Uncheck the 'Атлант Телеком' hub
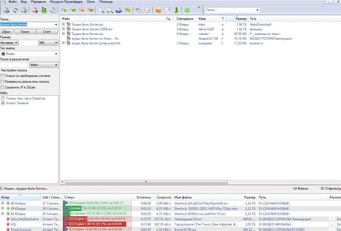The height and width of the screenshot is (231, 341). 3,103
